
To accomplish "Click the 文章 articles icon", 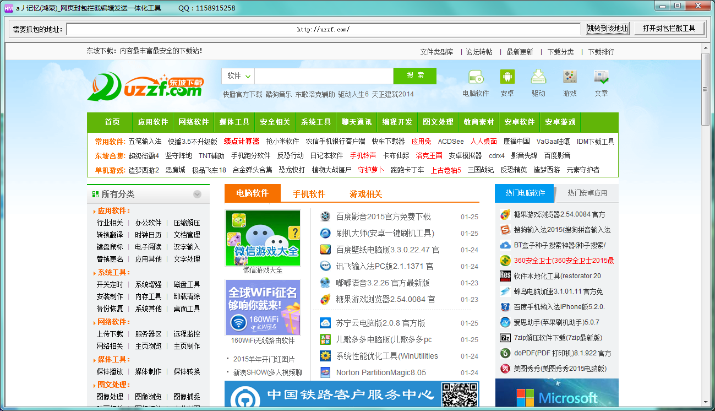I will pyautogui.click(x=601, y=77).
